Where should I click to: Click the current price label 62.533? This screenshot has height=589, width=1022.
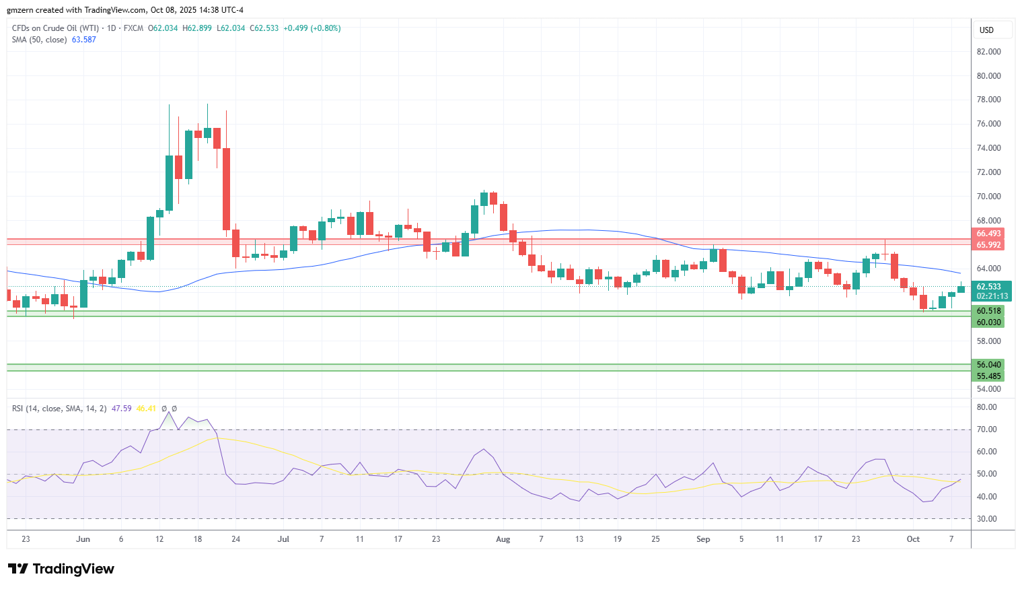[x=989, y=287]
